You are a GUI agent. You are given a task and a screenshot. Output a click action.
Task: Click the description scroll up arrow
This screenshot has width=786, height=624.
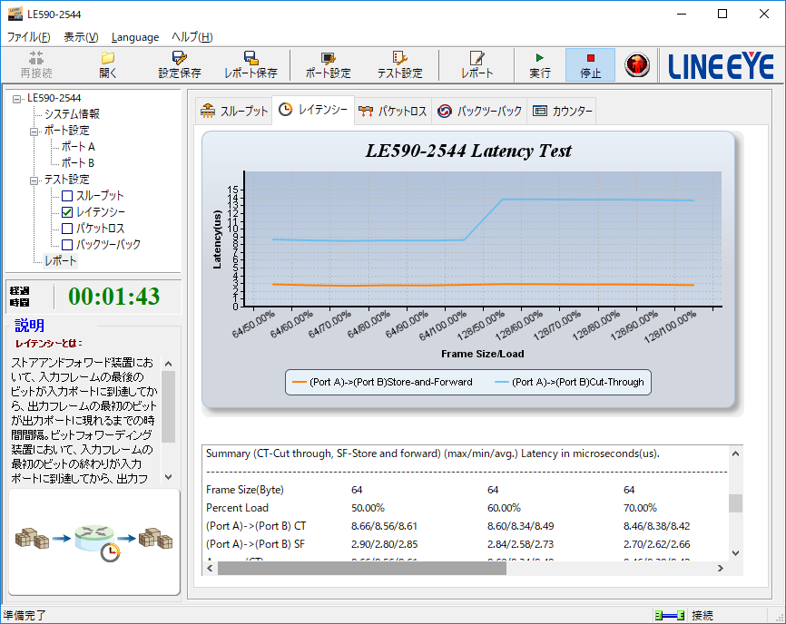169,364
